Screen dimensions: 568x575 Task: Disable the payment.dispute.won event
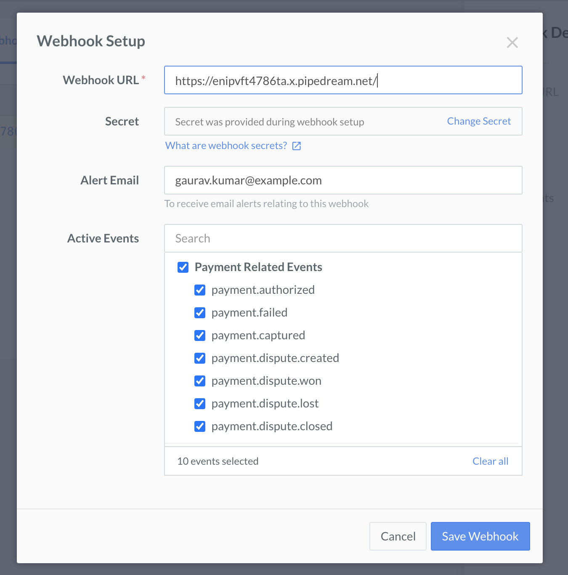[200, 381]
